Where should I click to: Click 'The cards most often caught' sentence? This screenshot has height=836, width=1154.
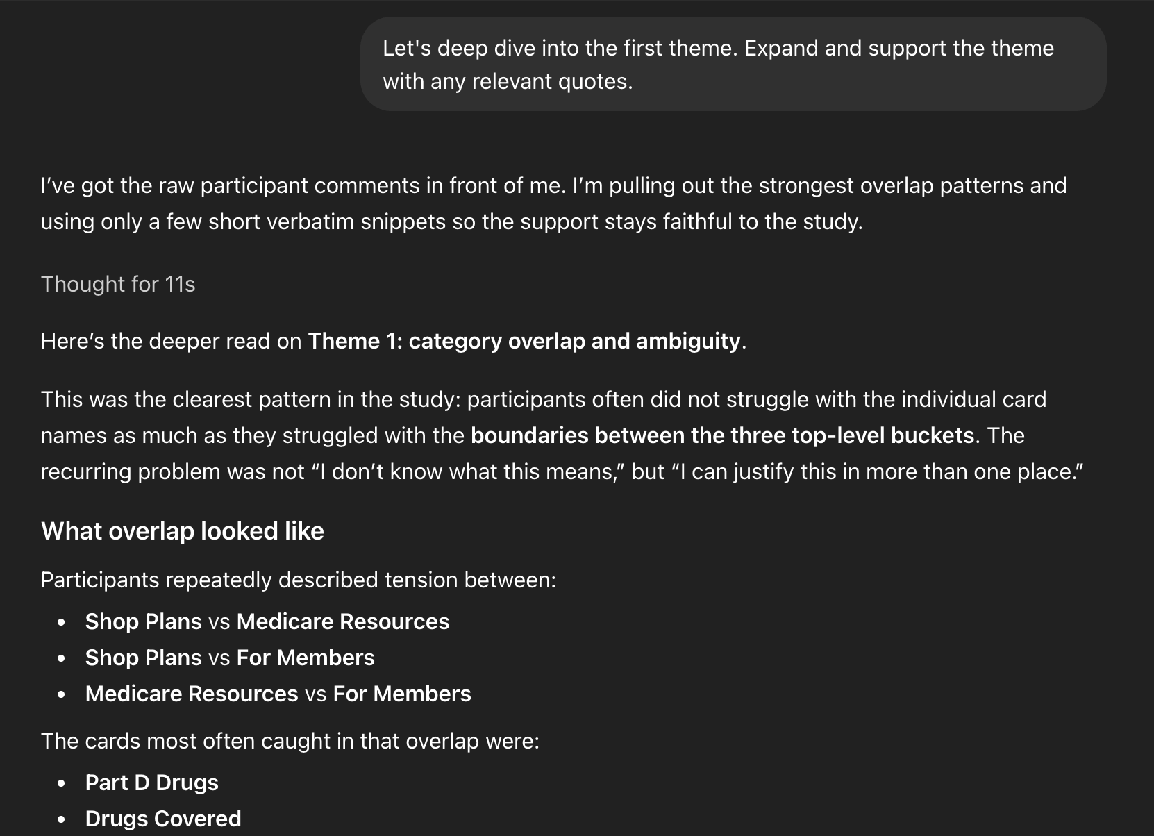290,741
